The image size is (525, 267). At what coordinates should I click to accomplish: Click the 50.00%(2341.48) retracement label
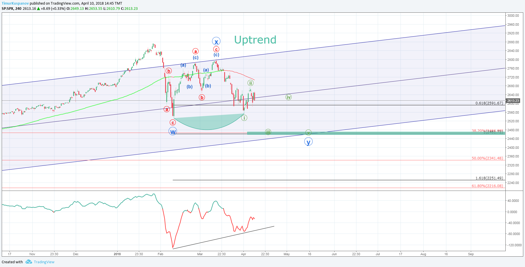point(487,158)
